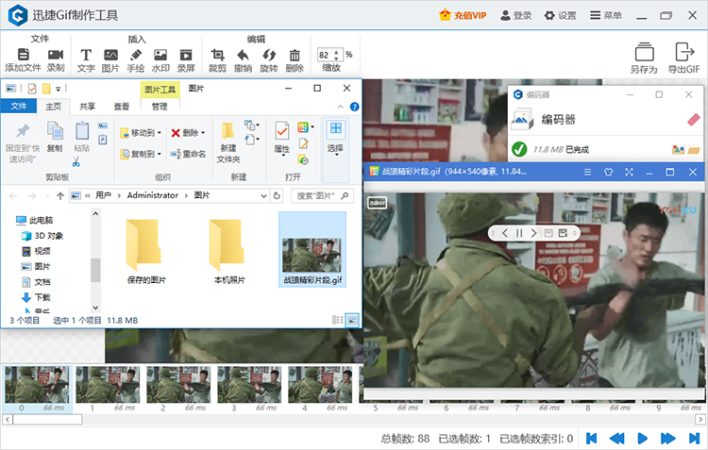Switch to Explorer 查看 tab
The image size is (708, 450).
(122, 106)
